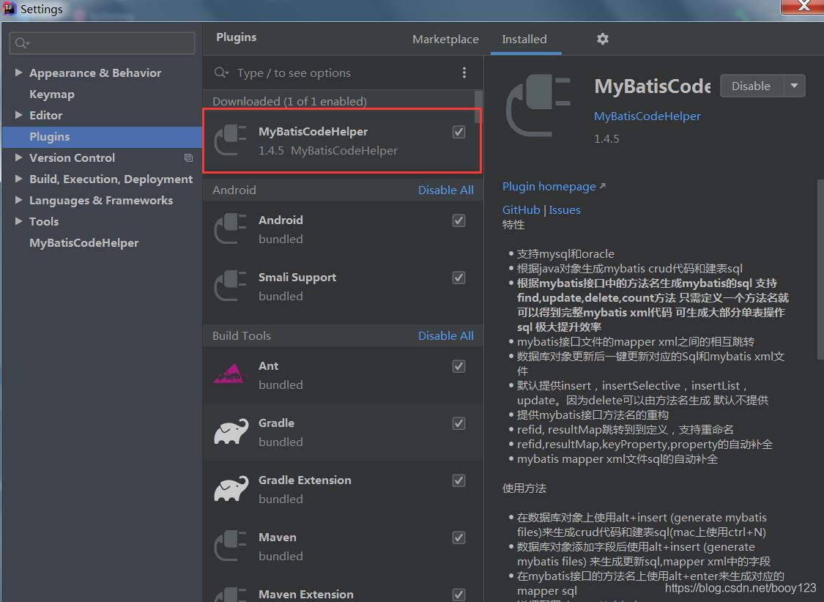Open the Plugin homepage link

click(549, 187)
